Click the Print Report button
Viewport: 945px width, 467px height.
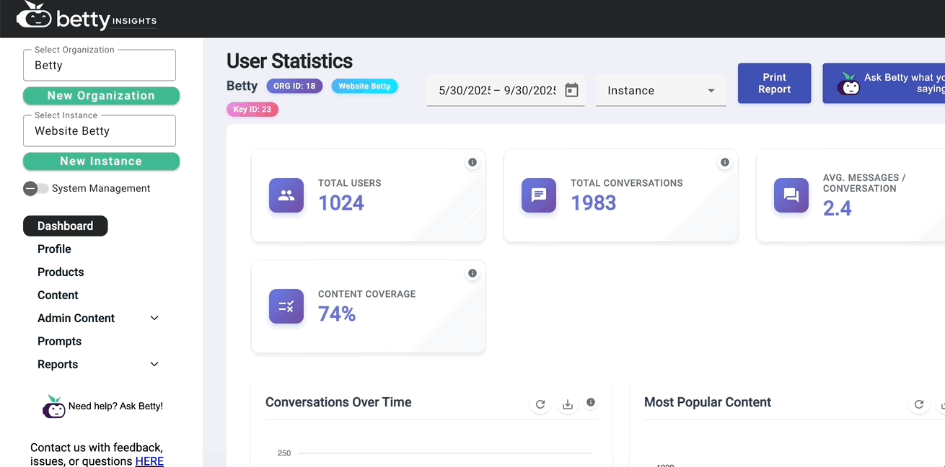[x=774, y=84]
